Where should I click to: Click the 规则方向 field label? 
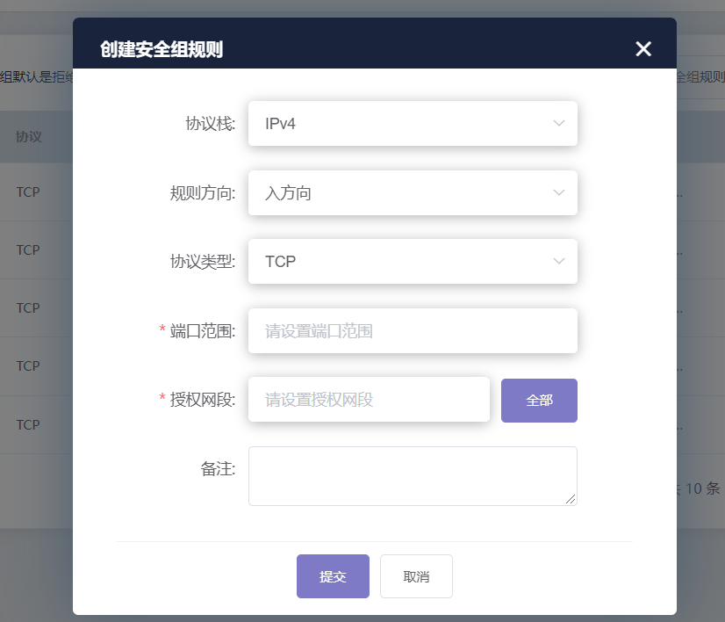coord(203,193)
